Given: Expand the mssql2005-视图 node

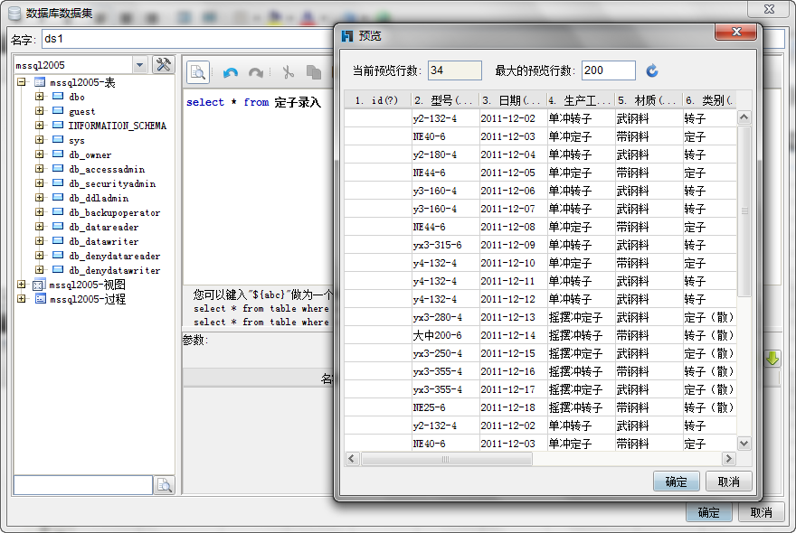Looking at the screenshot, I should 21,285.
